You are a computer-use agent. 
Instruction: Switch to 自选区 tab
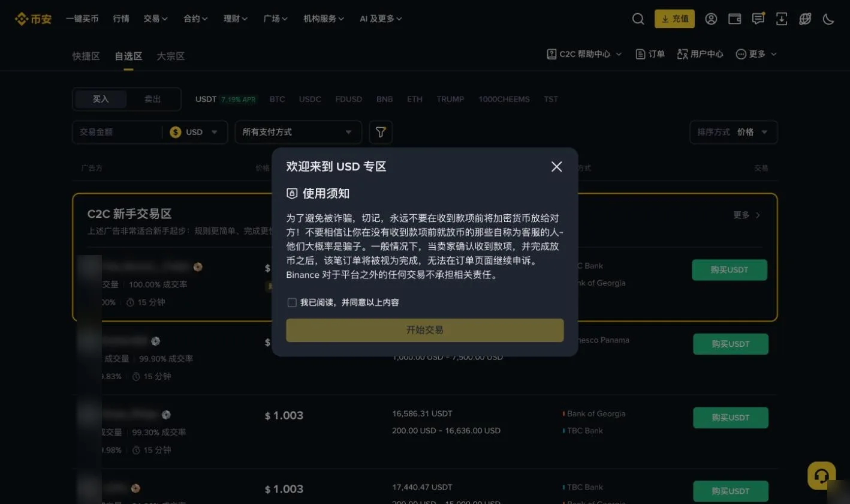(128, 56)
